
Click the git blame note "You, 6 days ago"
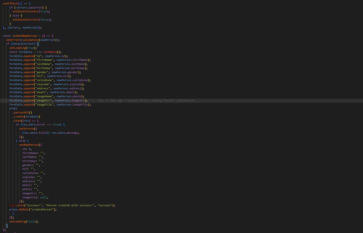pos(110,100)
